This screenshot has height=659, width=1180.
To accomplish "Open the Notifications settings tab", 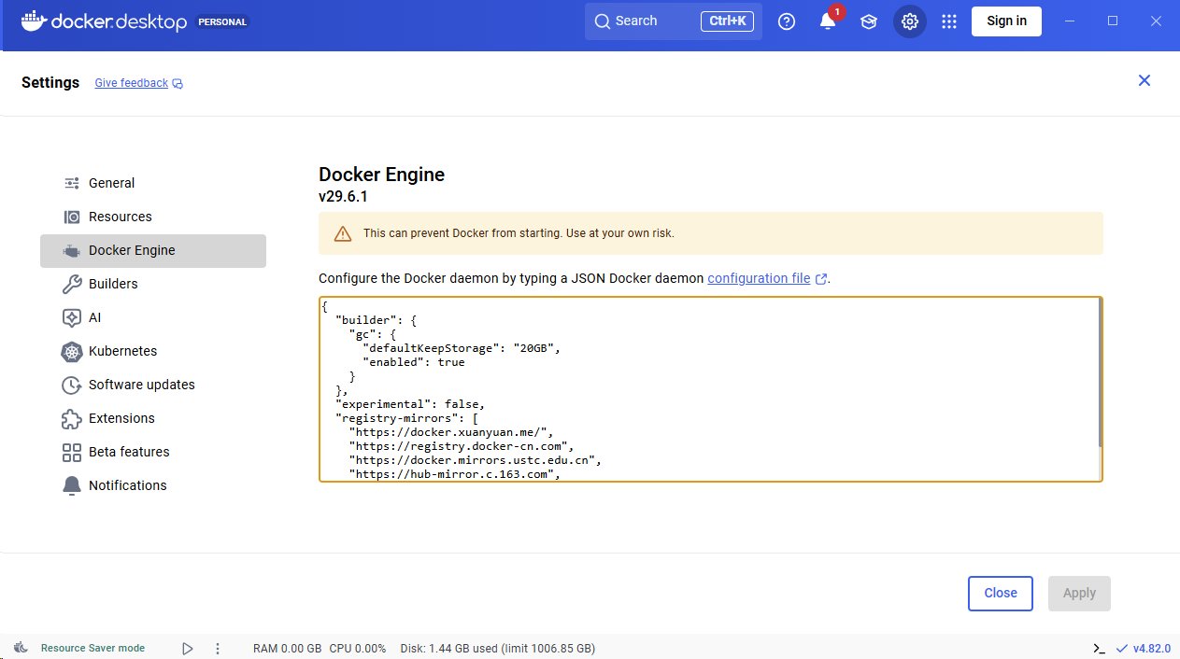I will point(153,485).
